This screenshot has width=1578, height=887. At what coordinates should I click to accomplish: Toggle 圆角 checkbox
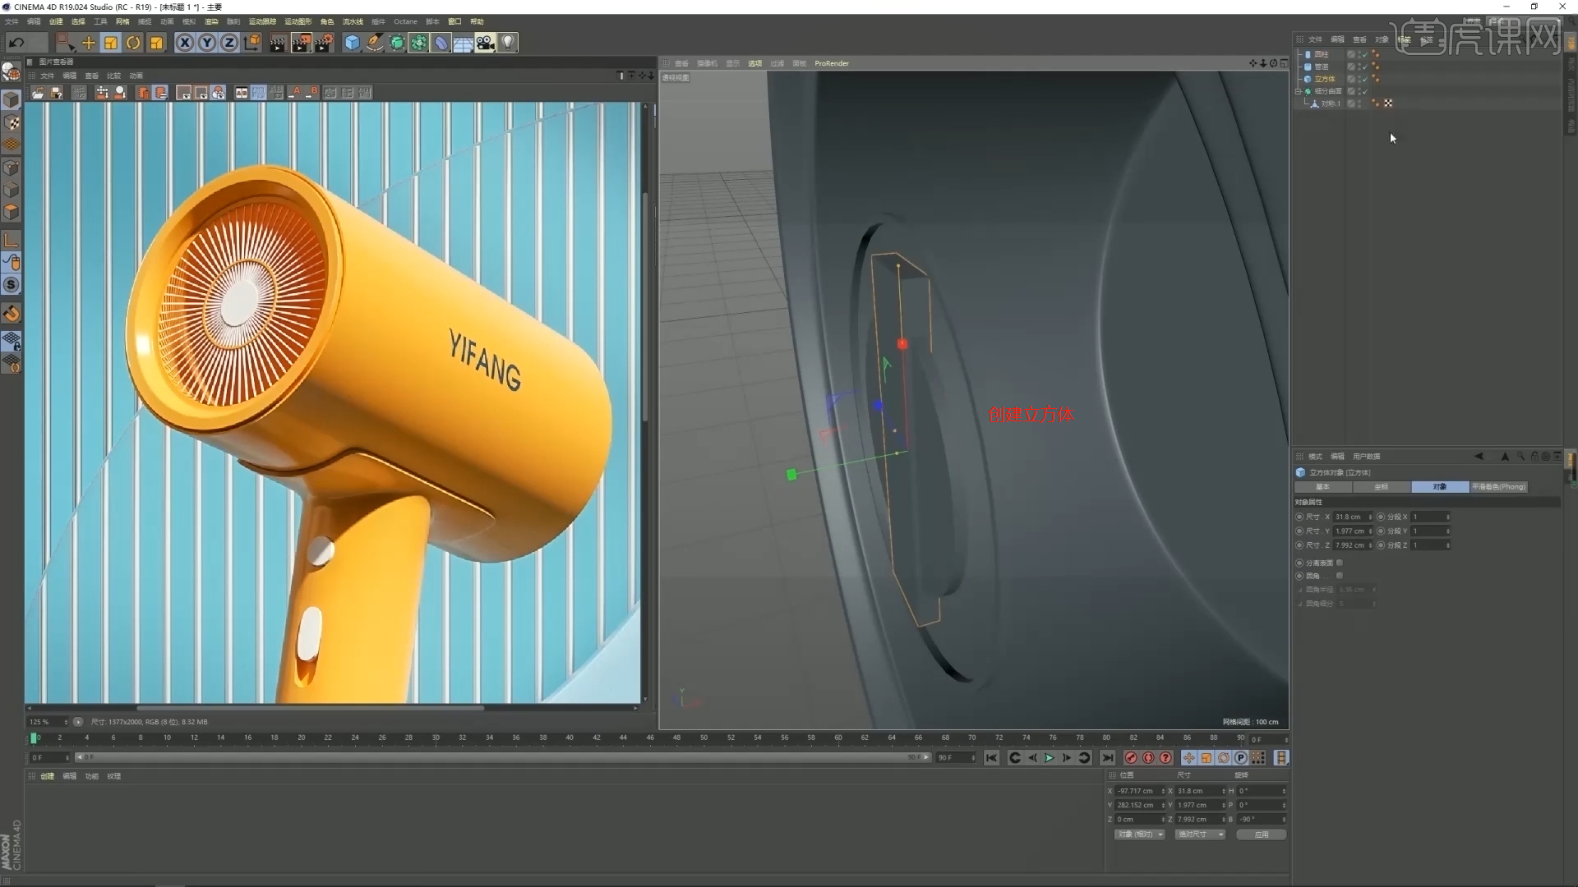pos(1340,576)
